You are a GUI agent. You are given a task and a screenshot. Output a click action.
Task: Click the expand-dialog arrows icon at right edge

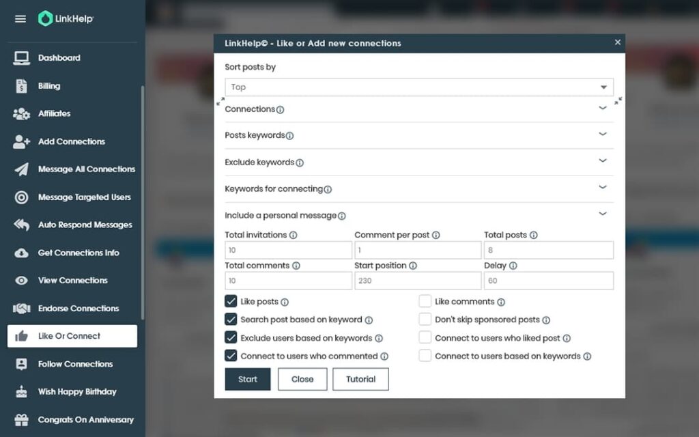click(x=618, y=101)
